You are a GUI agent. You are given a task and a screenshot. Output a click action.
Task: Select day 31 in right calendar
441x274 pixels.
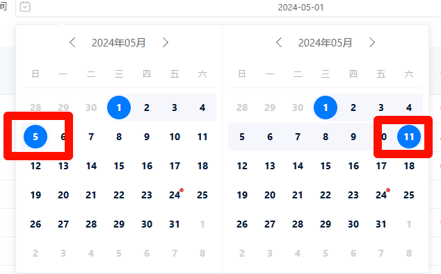(381, 224)
